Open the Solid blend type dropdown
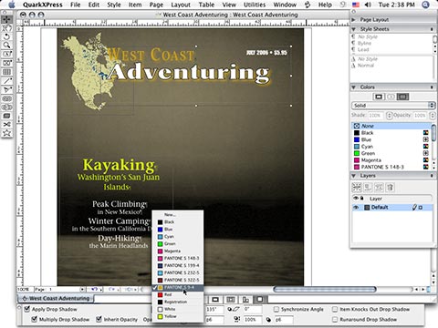The image size is (438, 328). (x=393, y=106)
